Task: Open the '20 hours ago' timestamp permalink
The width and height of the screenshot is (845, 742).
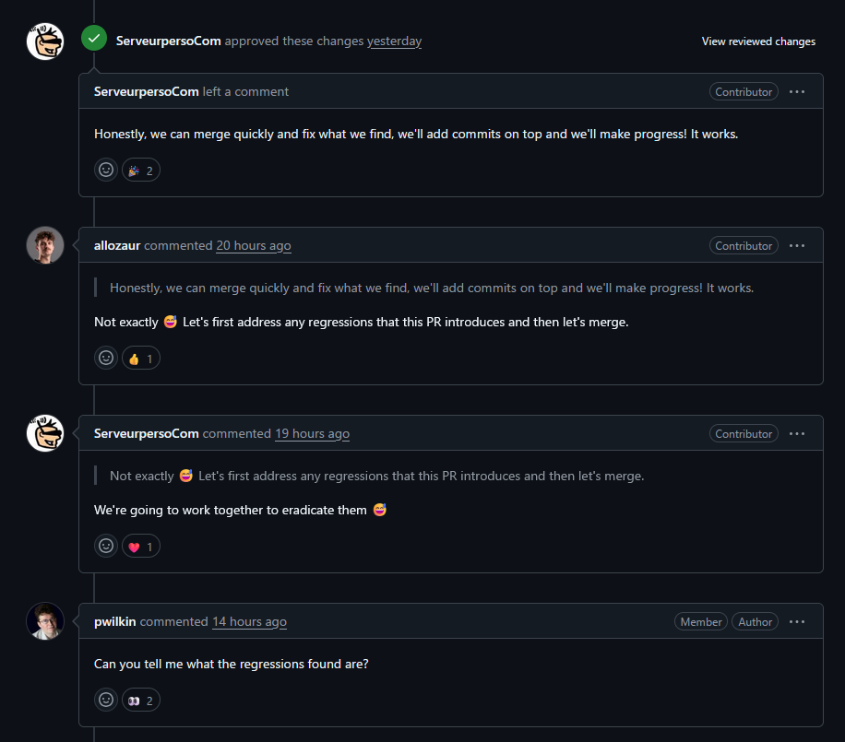Action: (254, 245)
